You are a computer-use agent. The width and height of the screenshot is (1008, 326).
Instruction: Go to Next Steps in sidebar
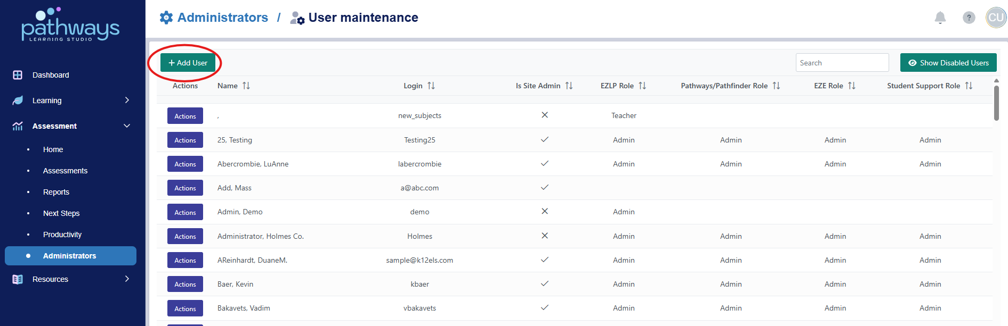[61, 213]
